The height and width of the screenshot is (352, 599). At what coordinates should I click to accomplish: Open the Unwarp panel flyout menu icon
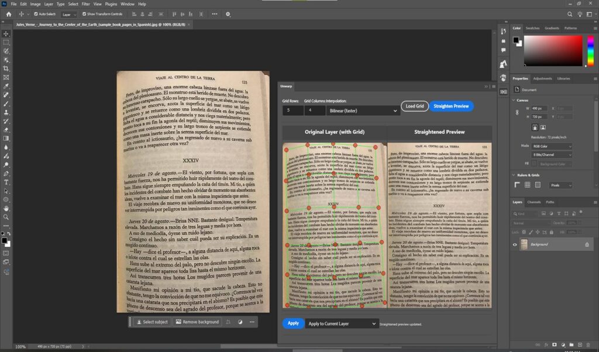(x=494, y=87)
